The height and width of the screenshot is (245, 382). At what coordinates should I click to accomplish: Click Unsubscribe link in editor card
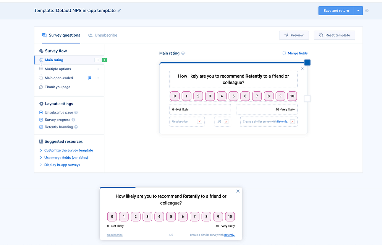coord(180,122)
